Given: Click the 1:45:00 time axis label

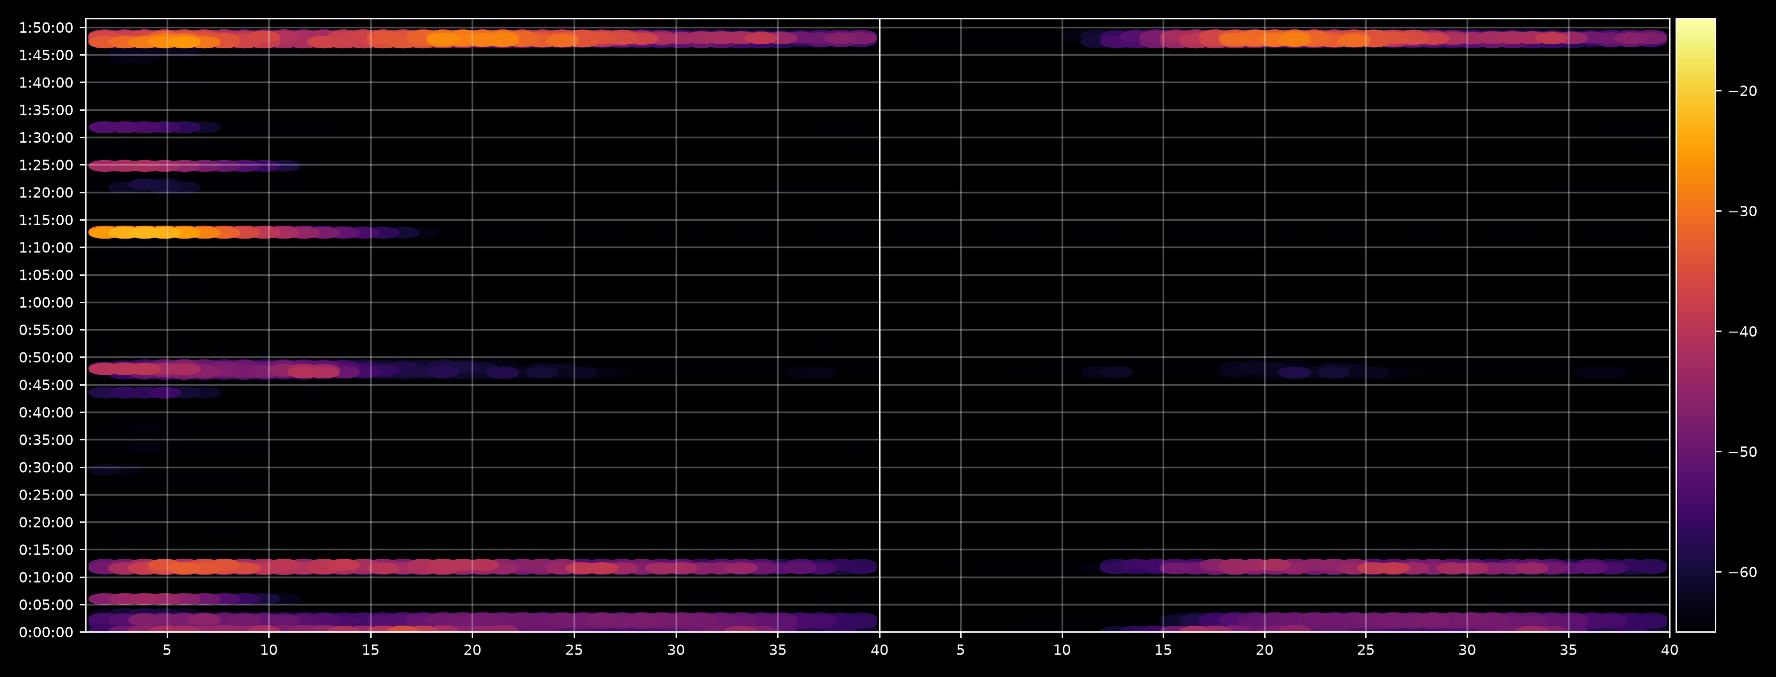Looking at the screenshot, I should (45, 55).
